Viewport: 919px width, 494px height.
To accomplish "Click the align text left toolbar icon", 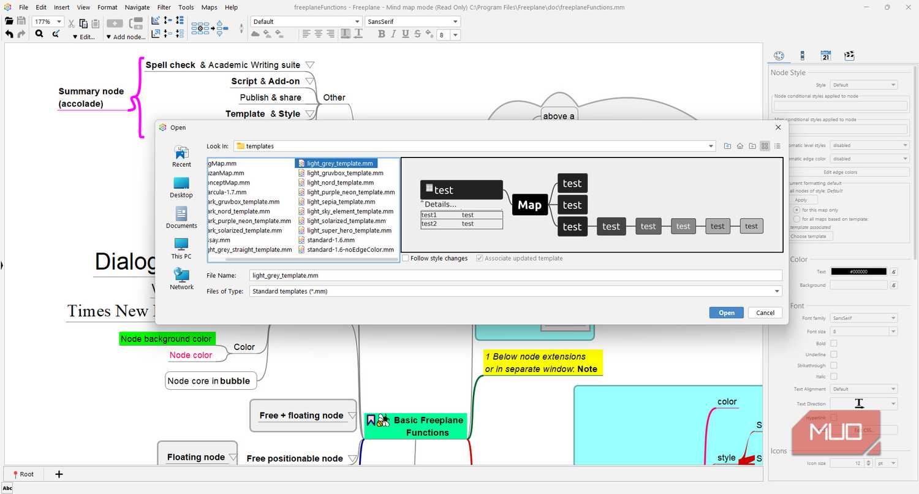I will pyautogui.click(x=306, y=34).
